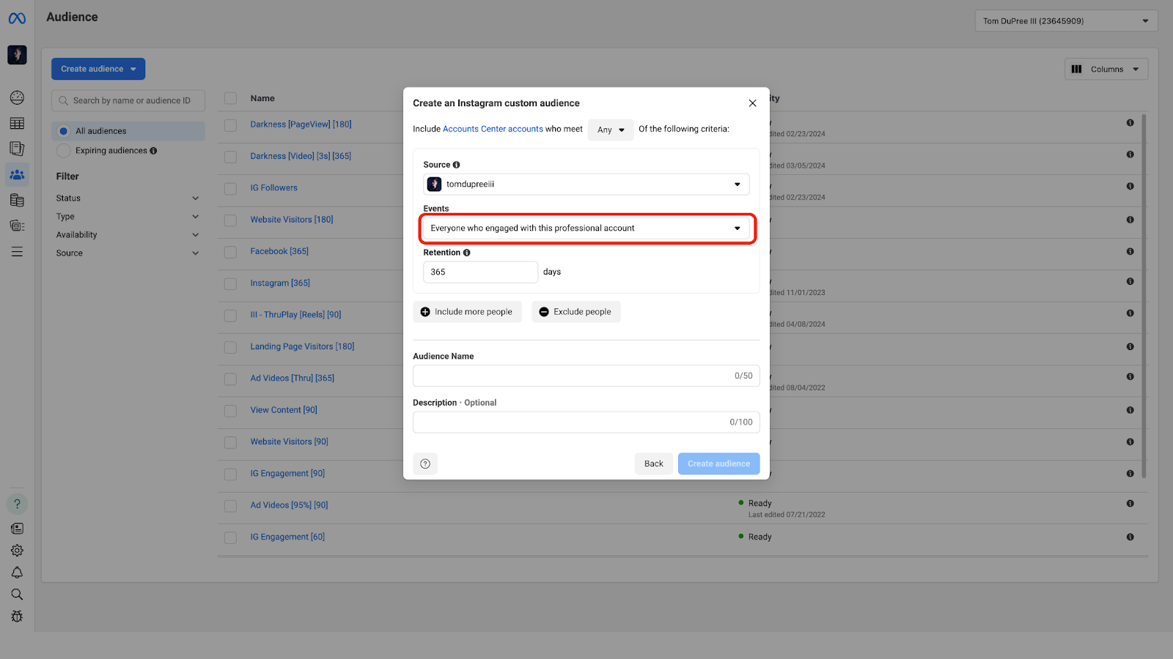
Task: Check the IG Engagement [60] row checkbox
Action: 230,537
